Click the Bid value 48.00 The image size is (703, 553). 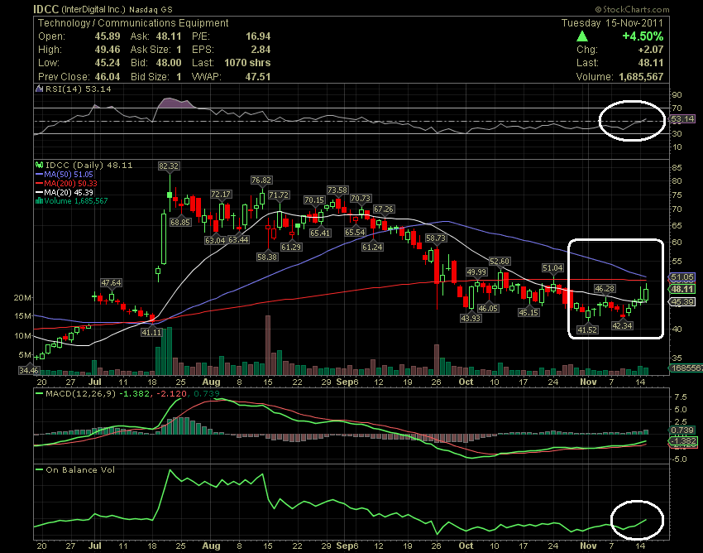(169, 63)
